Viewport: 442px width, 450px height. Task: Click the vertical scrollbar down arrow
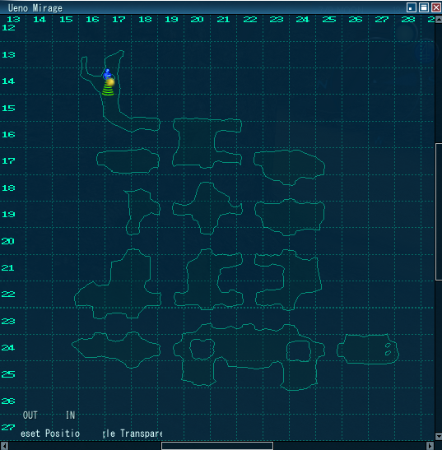439,436
